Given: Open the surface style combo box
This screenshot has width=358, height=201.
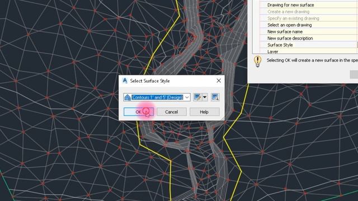Looking at the screenshot, I should coord(187,97).
